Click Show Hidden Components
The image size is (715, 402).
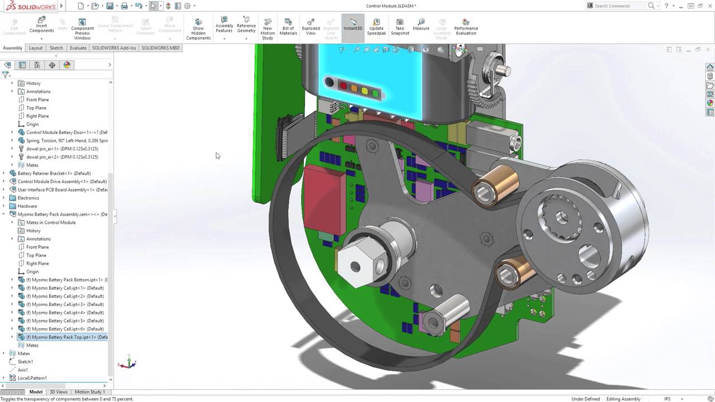198,28
